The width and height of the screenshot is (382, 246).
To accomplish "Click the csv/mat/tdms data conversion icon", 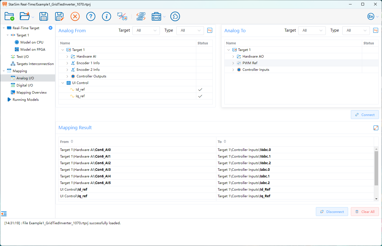I will 141,17.
